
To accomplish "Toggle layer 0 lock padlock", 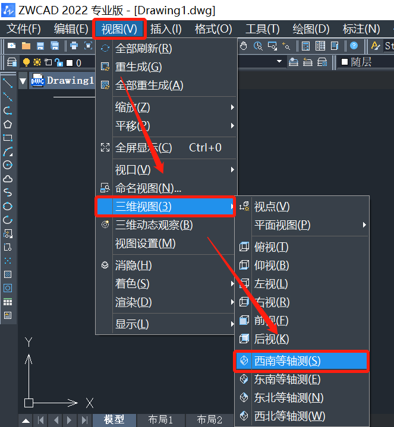I will (x=59, y=62).
